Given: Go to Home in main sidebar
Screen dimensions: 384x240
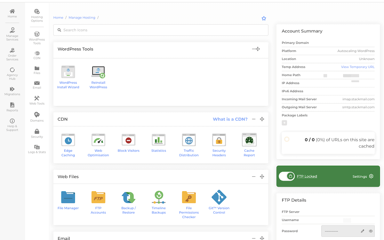Looking at the screenshot, I should [12, 13].
